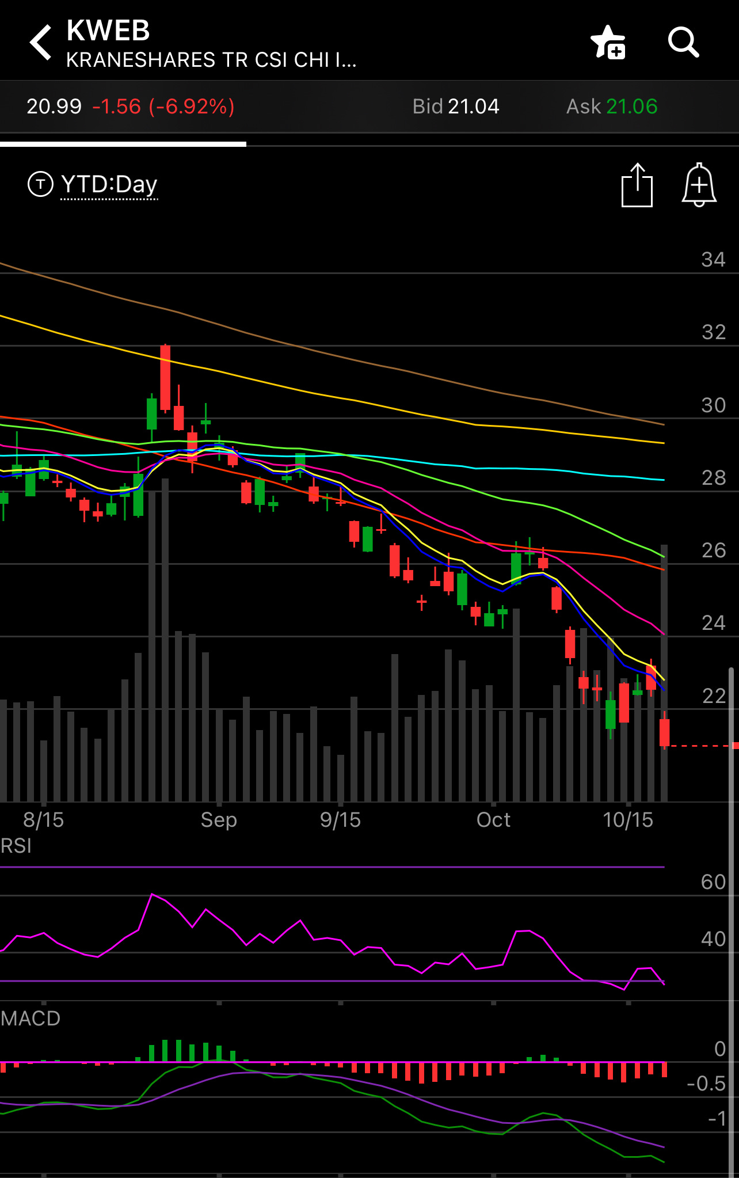Tap the 28 price axis label
The width and height of the screenshot is (739, 1178).
tap(713, 478)
